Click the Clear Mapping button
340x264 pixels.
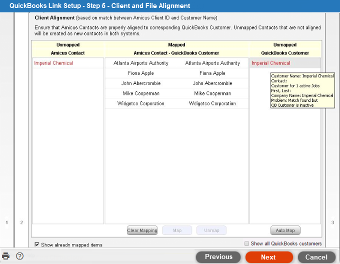tap(142, 230)
